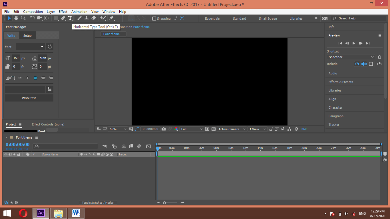Open the Active Camera view dropdown

coord(231,129)
